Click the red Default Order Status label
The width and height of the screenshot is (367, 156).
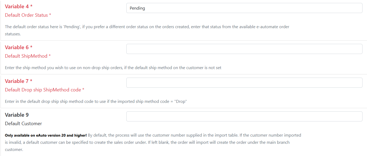[26, 15]
